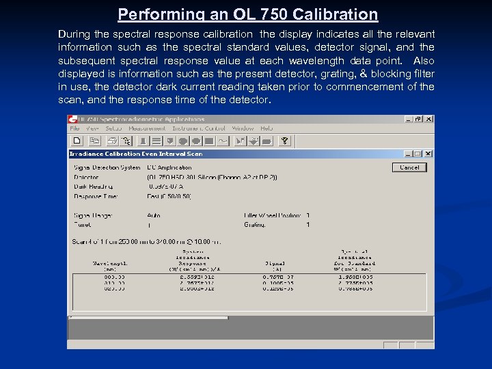Screen dimensions: 492x369
Task: Open the File menu
Action: click(x=74, y=128)
